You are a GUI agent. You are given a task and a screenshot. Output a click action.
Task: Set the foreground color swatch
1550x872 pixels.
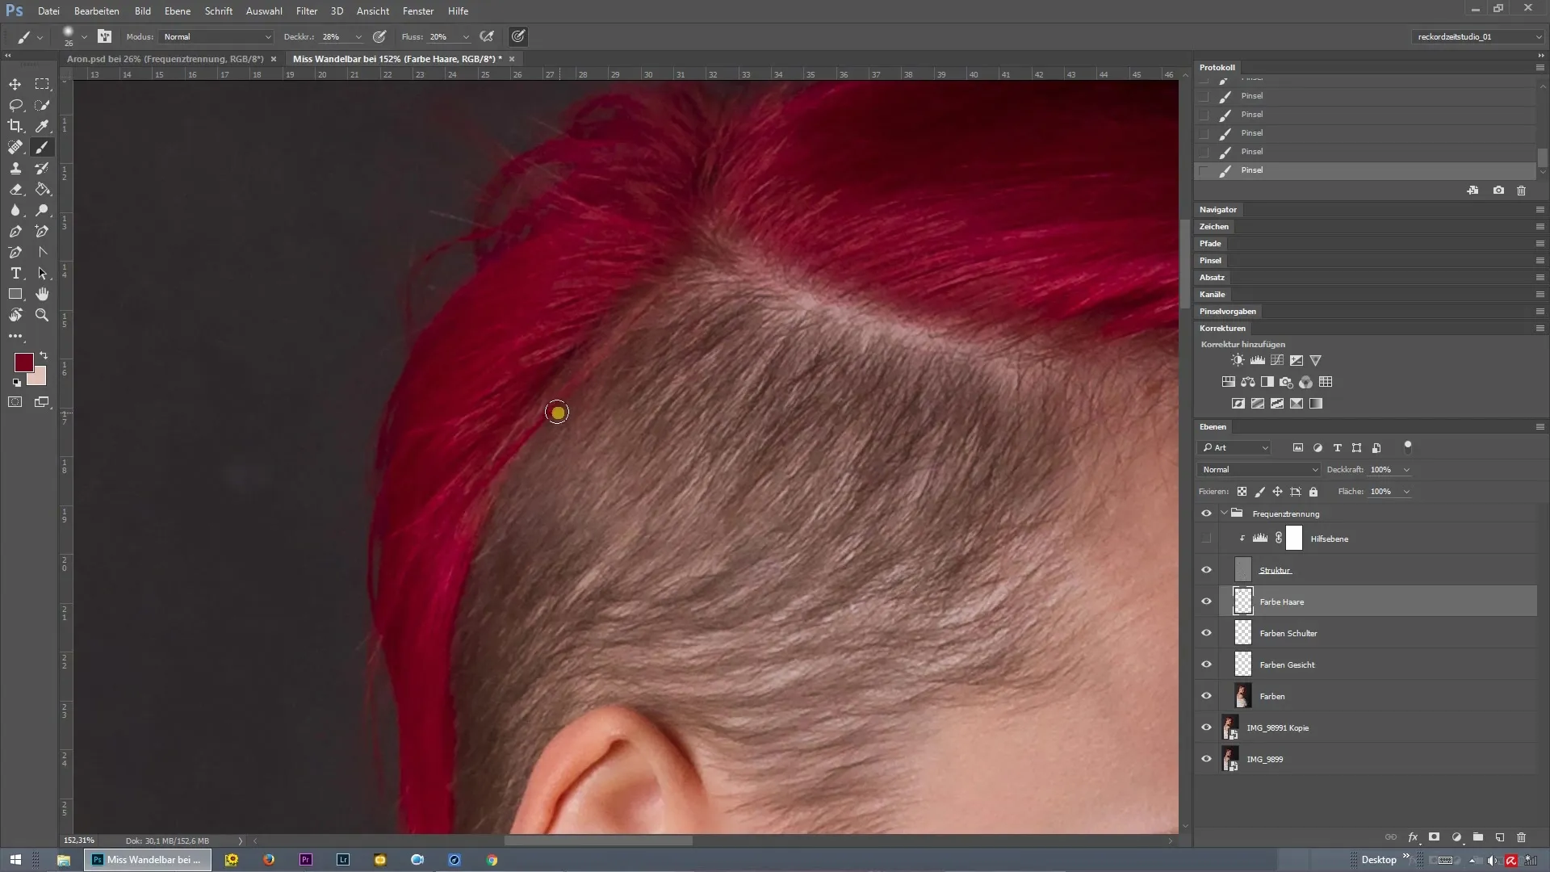click(23, 363)
